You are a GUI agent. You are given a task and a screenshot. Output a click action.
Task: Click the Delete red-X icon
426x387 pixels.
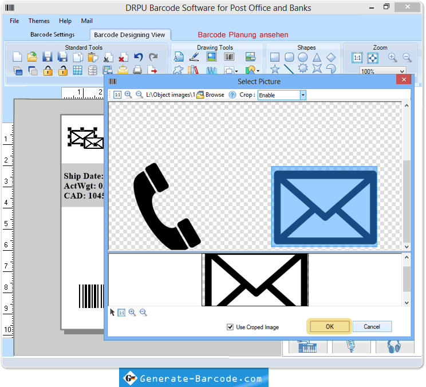point(123,58)
